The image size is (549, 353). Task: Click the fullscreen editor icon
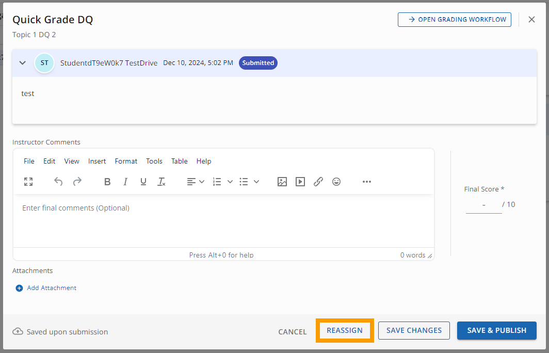click(x=28, y=182)
